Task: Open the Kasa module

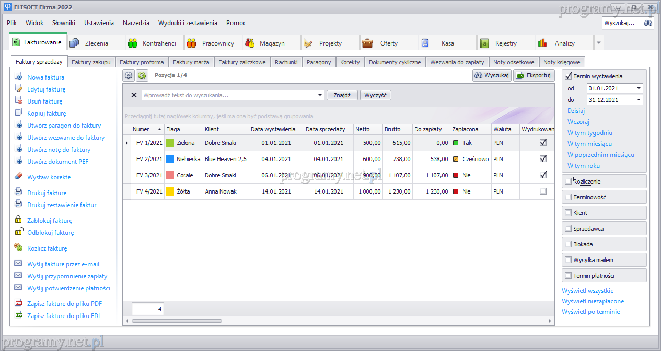Action: tap(447, 43)
